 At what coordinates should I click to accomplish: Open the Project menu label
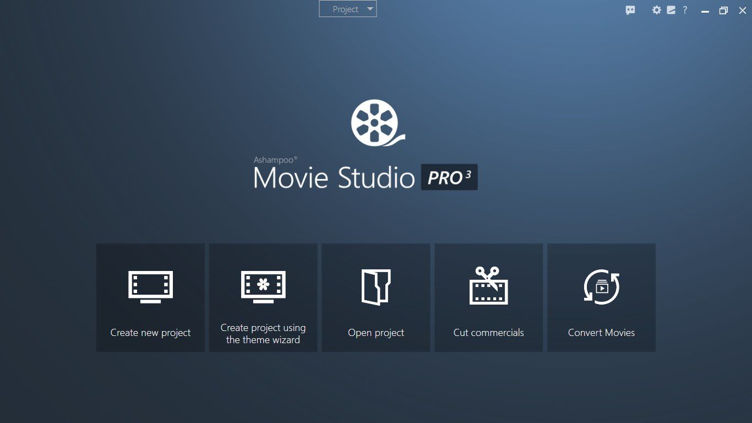345,9
